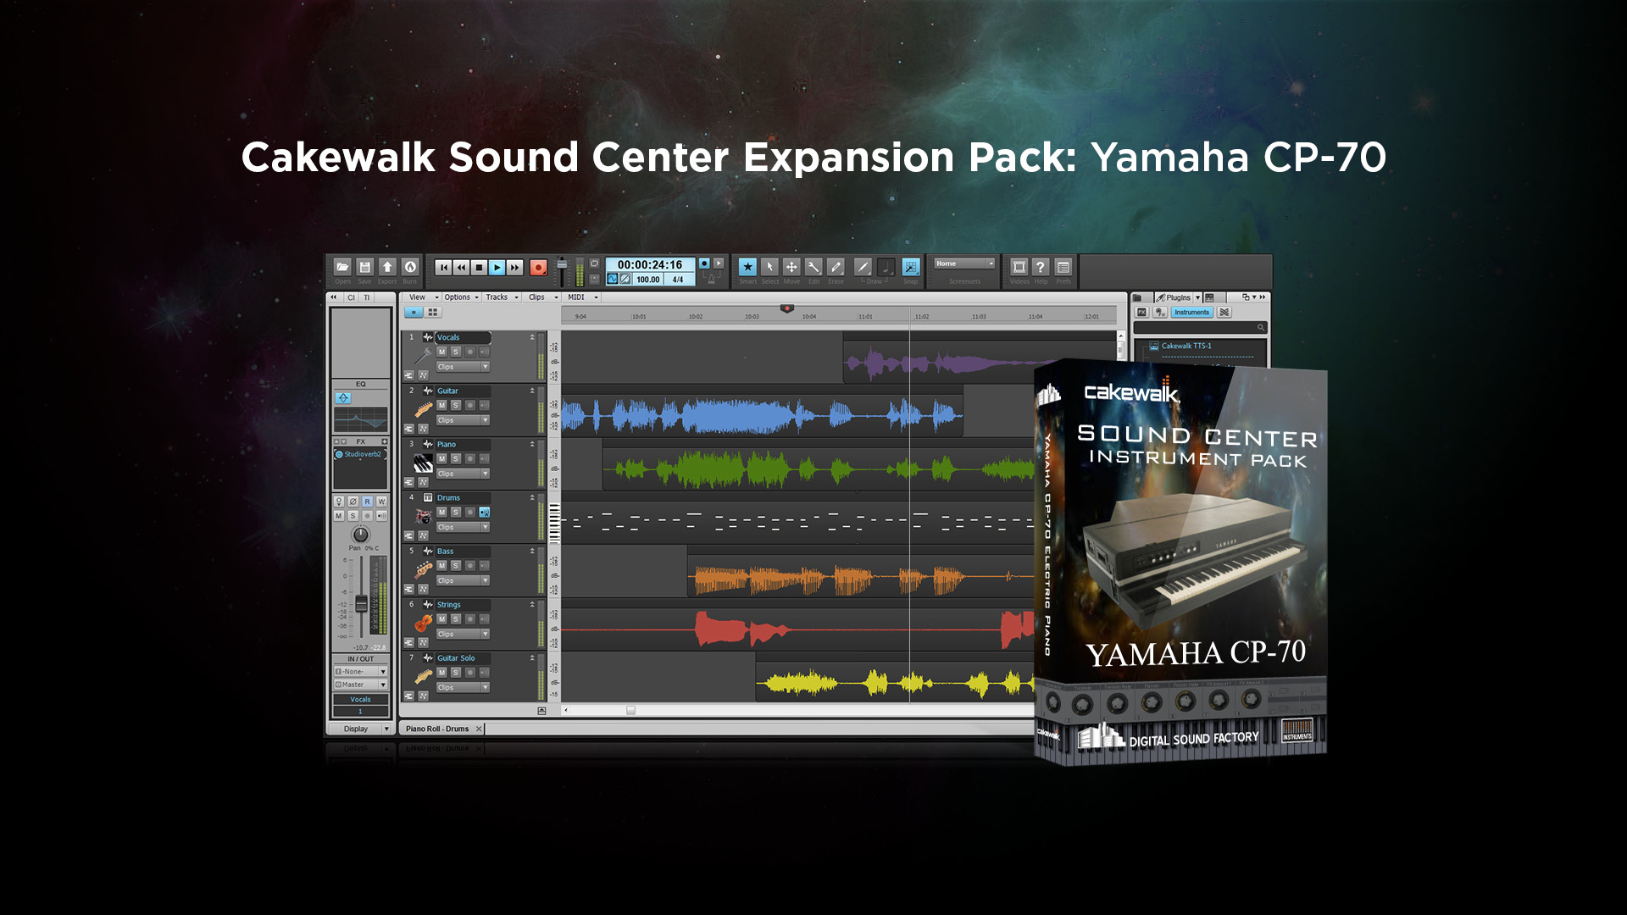
Task: Select the Instruments browser button
Action: point(1191,313)
